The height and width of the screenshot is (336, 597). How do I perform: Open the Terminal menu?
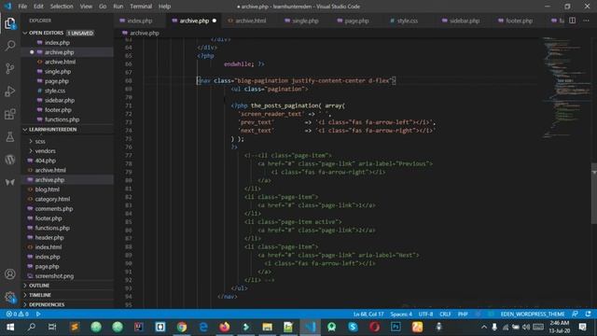[x=141, y=7]
